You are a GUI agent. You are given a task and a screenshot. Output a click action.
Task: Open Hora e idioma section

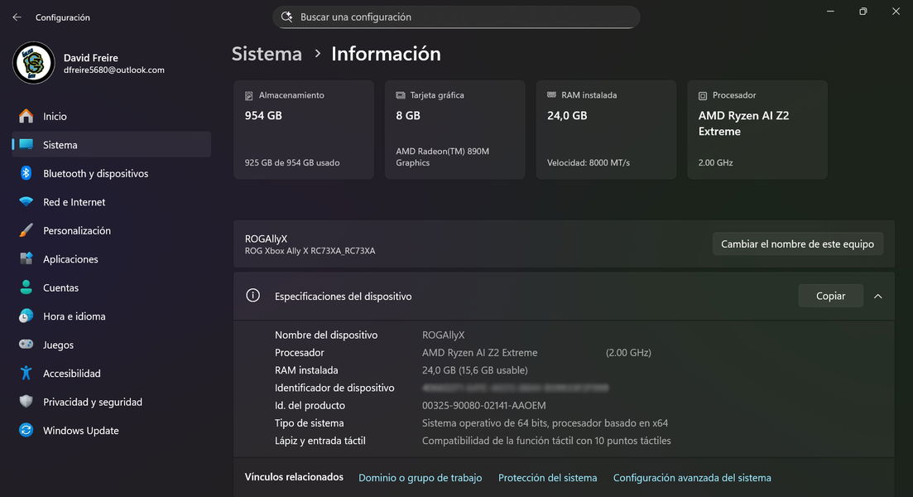pos(74,316)
